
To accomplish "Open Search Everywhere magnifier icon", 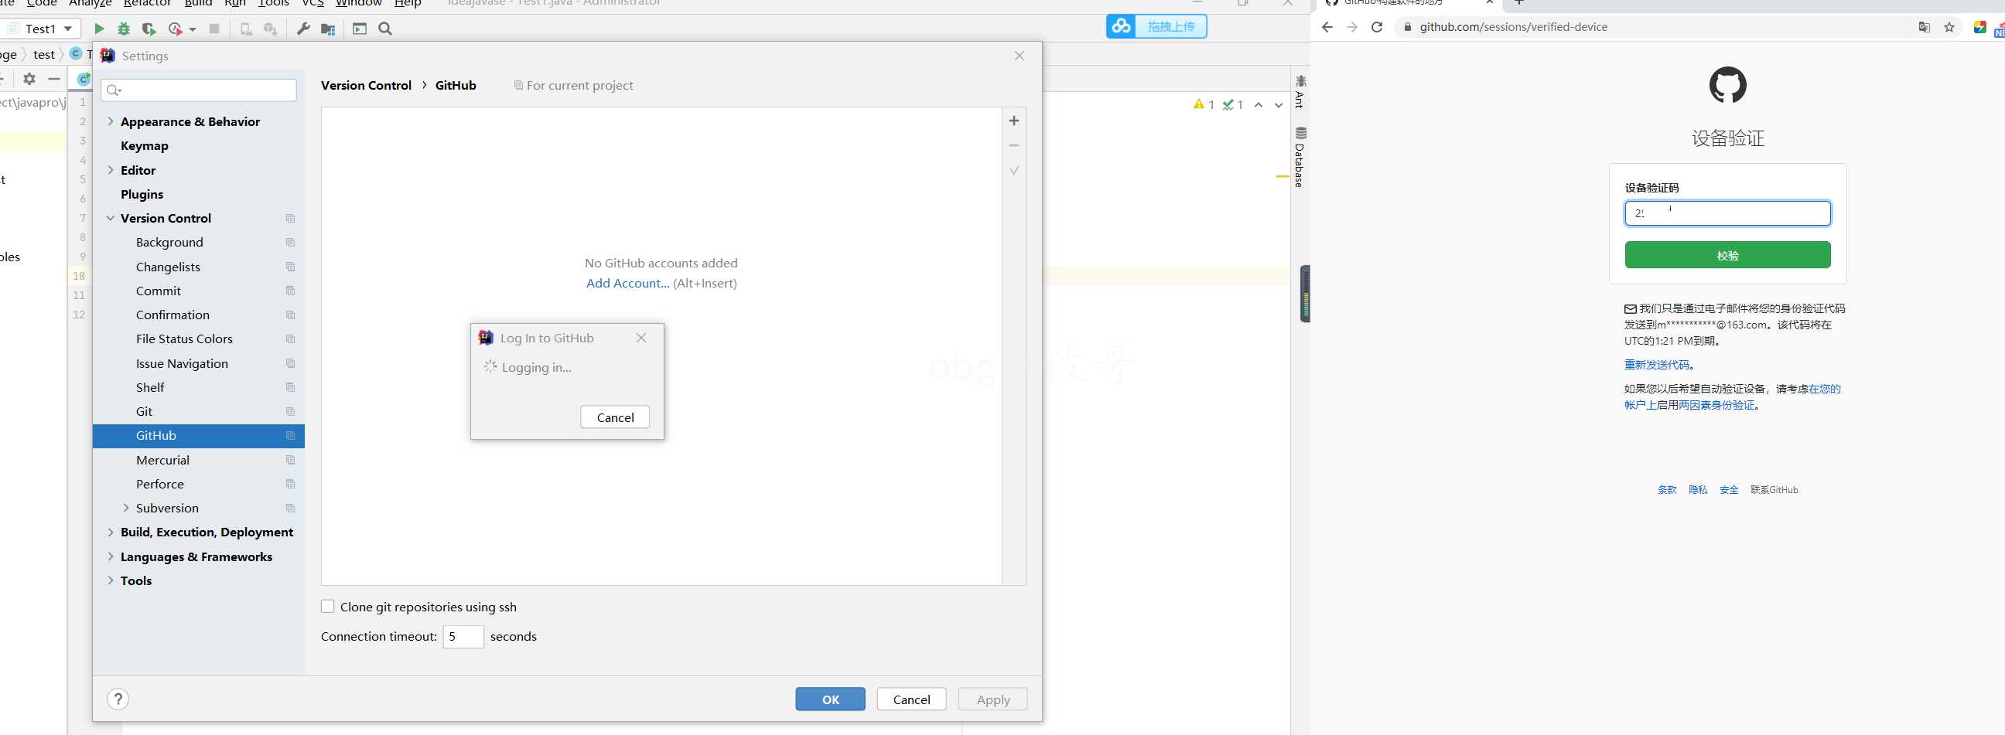I will (x=385, y=29).
